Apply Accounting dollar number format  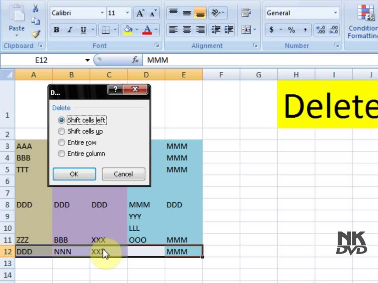pos(271,30)
